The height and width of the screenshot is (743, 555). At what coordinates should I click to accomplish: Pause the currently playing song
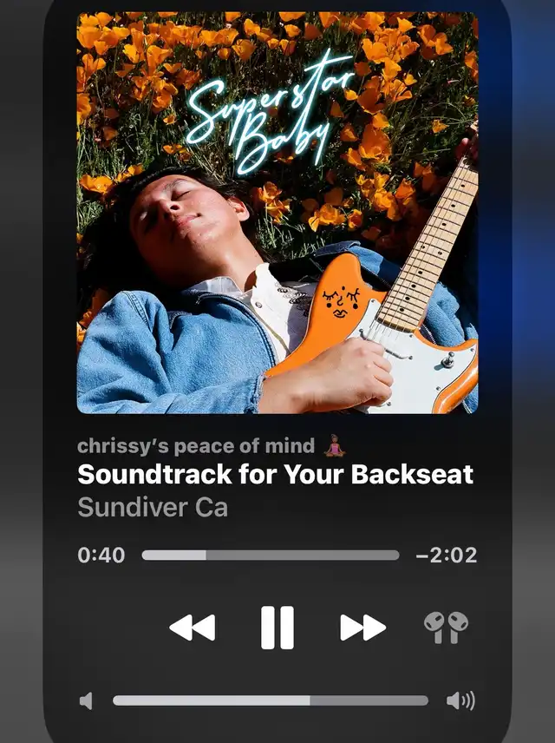[277, 628]
